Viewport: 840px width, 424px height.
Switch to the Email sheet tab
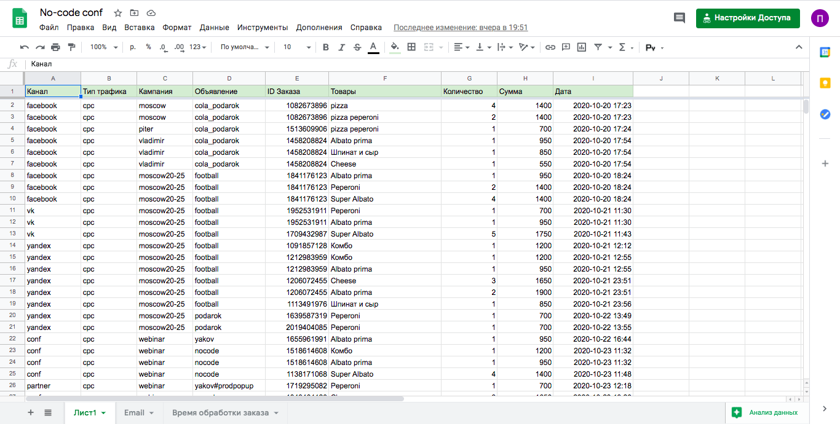(x=138, y=413)
